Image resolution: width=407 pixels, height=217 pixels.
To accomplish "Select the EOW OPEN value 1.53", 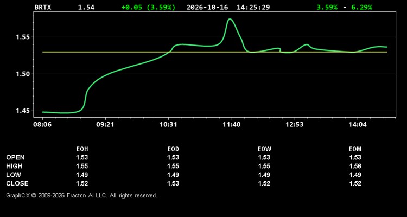I will click(264, 157).
